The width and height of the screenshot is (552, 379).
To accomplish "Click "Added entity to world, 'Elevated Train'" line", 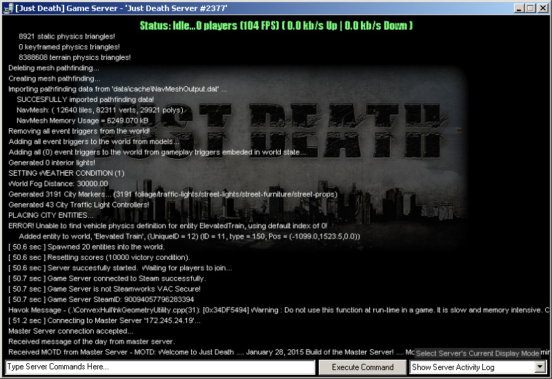I will [189, 237].
